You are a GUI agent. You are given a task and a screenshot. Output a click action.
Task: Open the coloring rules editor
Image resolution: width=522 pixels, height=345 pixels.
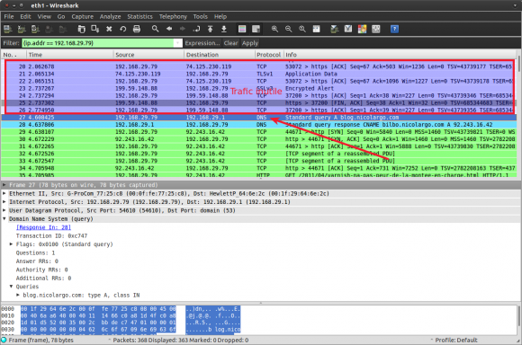tap(362, 30)
